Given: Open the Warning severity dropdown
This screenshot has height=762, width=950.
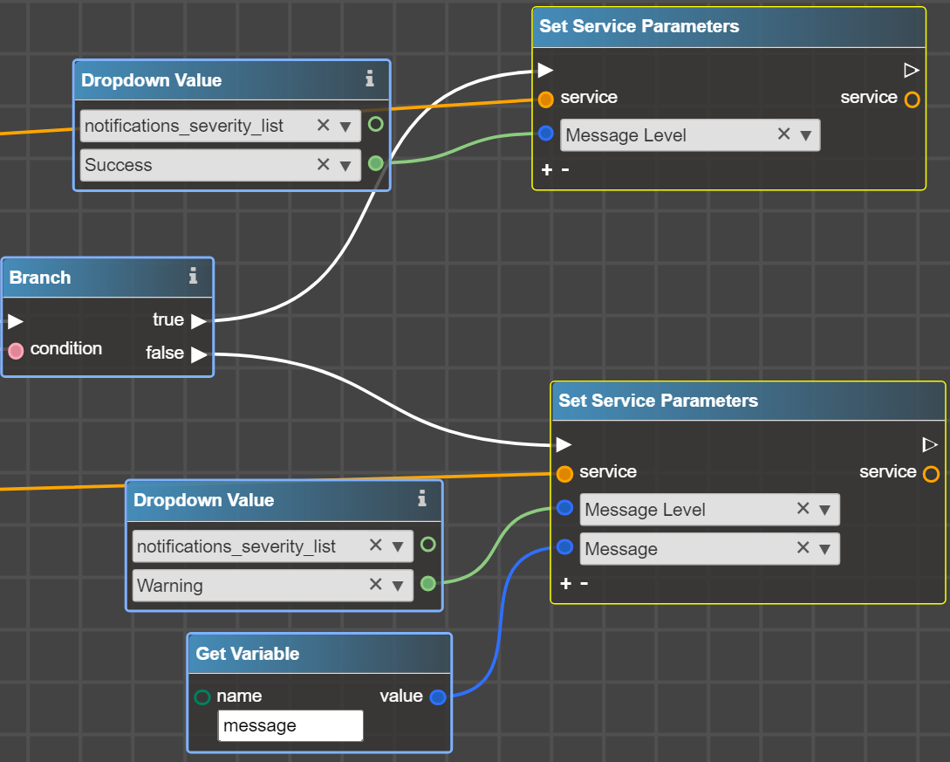Looking at the screenshot, I should (398, 585).
